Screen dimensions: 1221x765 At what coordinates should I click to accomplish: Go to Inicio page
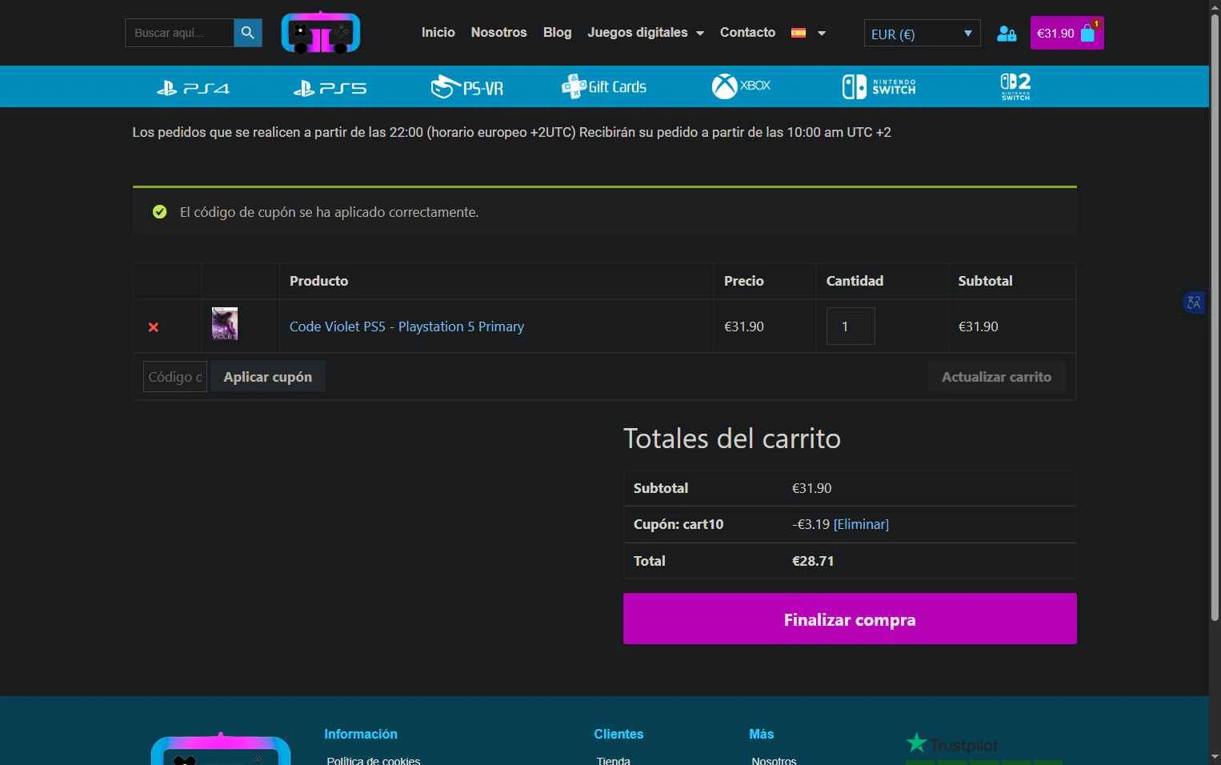pos(438,33)
